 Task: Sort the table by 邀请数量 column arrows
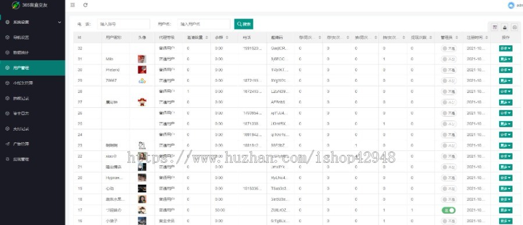click(206, 38)
